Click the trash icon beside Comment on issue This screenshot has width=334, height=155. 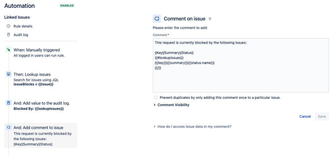pyautogui.click(x=210, y=19)
